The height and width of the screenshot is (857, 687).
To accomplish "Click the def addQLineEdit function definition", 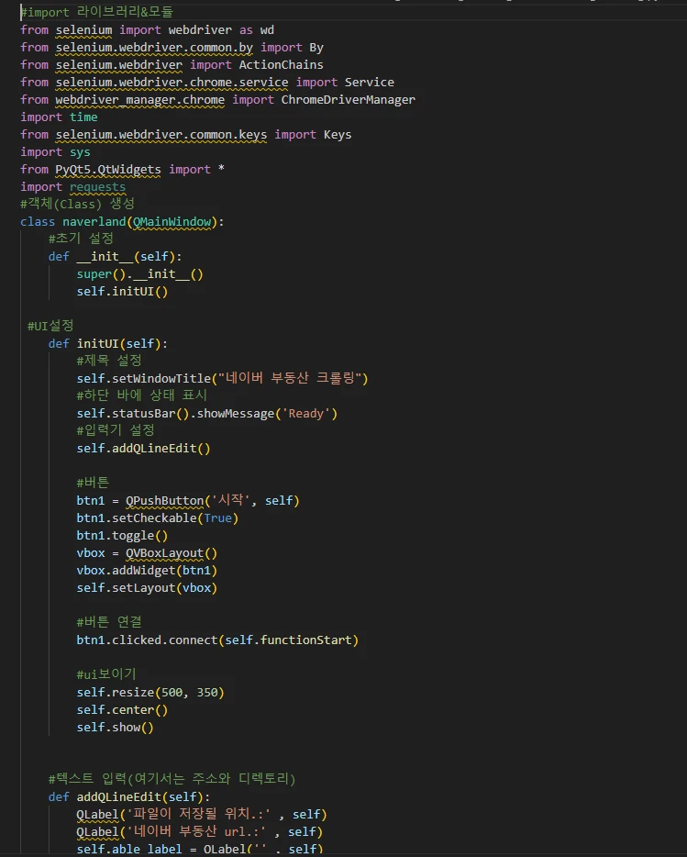I will [x=128, y=796].
